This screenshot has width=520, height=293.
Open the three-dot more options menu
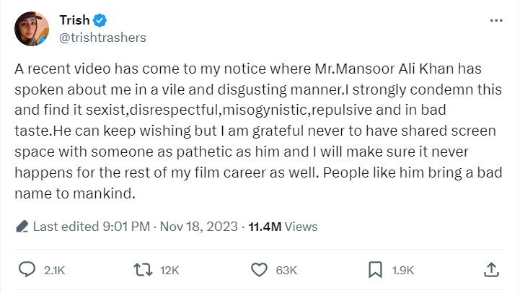pos(495,21)
